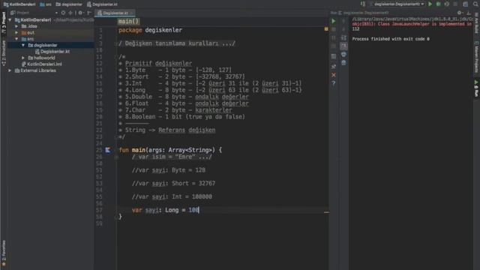
Task: Select KotlinDersleri.iml in the project tree
Action: pos(42,64)
